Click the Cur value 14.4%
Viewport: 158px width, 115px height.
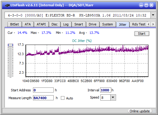click(22, 33)
